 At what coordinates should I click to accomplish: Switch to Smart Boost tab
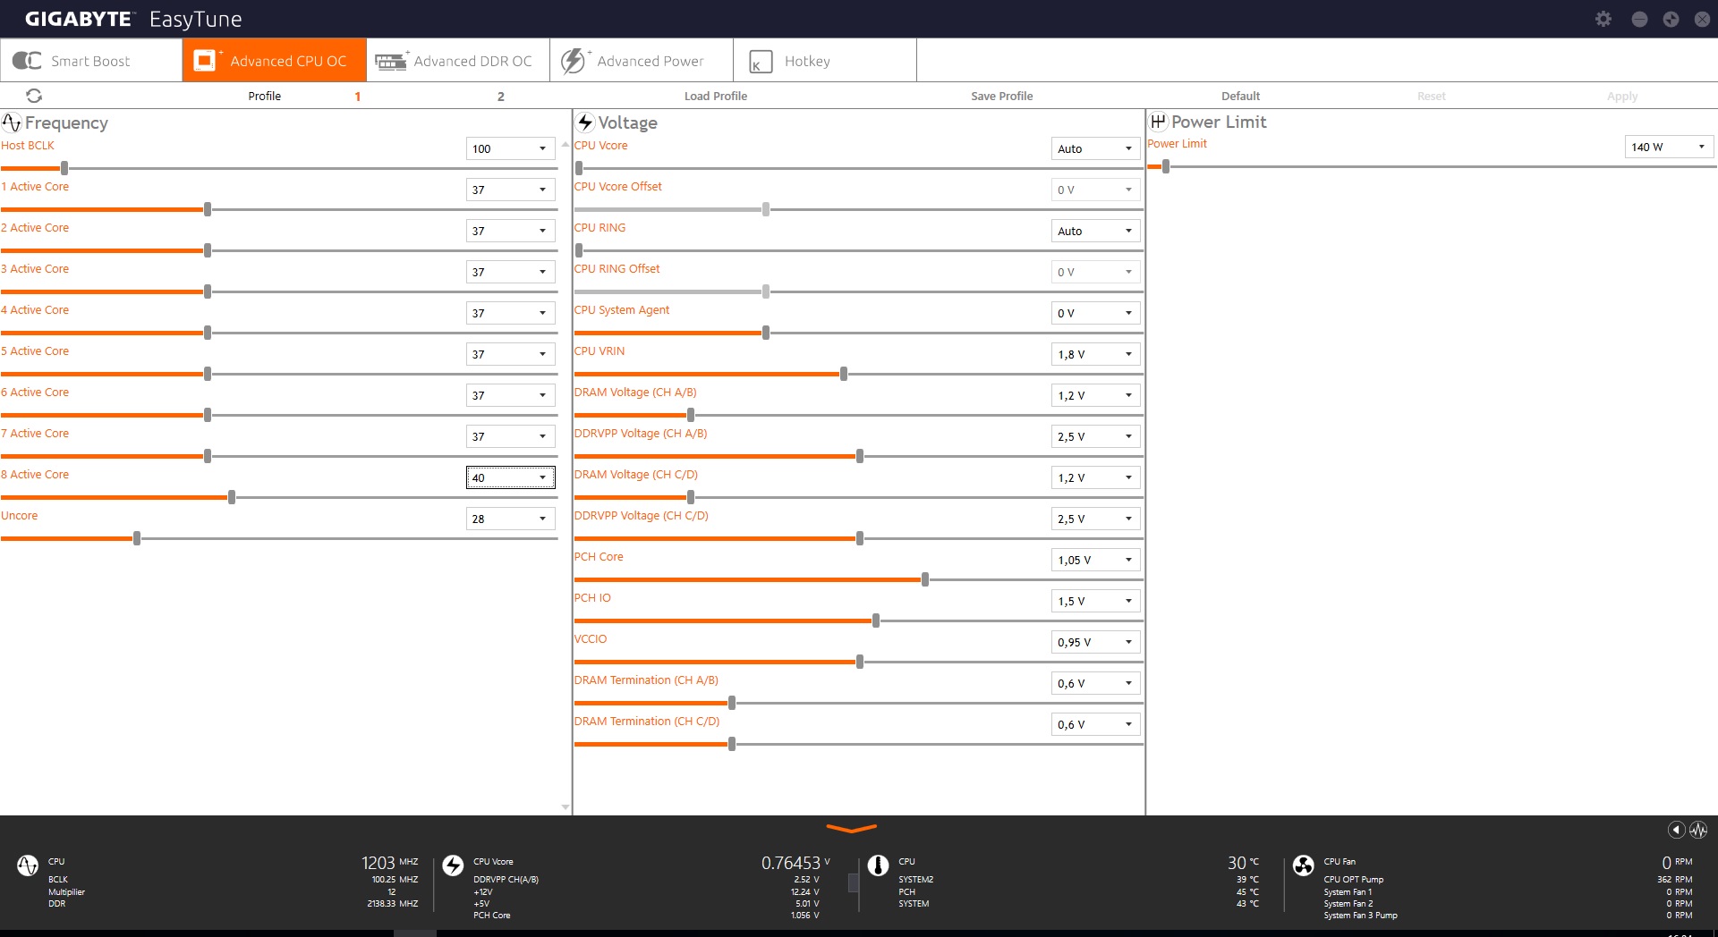click(x=91, y=60)
